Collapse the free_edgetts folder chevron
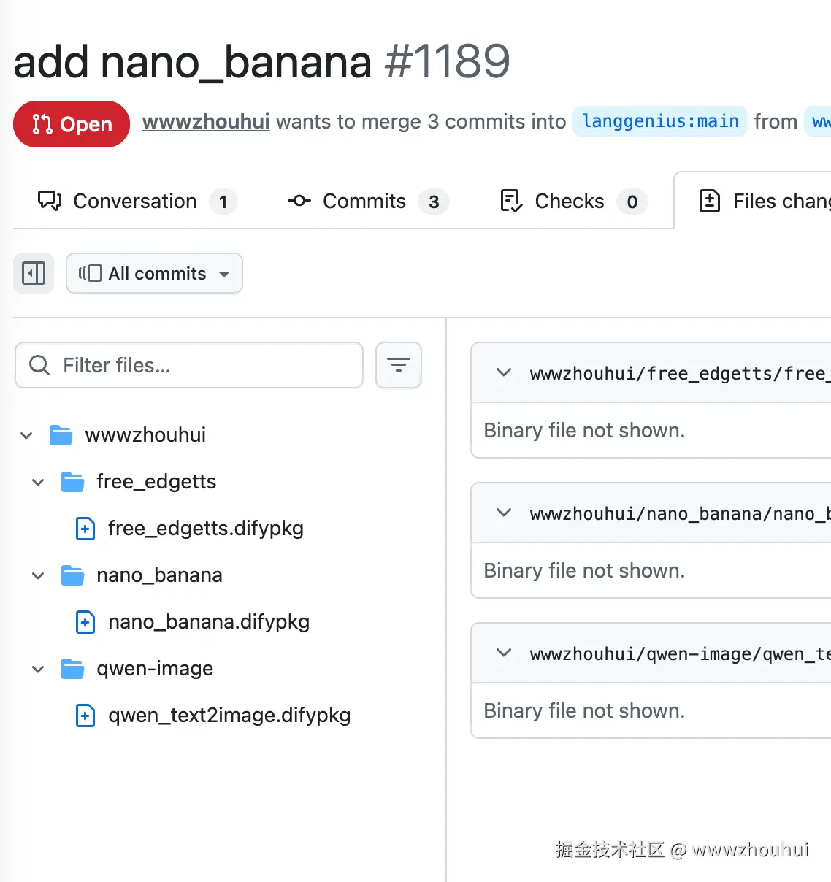 click(38, 483)
